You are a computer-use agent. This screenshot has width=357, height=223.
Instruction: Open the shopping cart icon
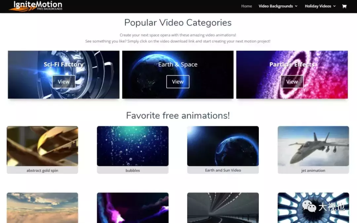pyautogui.click(x=344, y=6)
